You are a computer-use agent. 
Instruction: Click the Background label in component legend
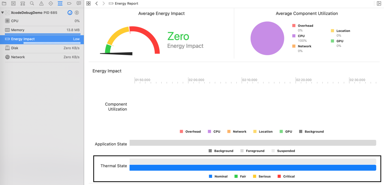(314, 132)
